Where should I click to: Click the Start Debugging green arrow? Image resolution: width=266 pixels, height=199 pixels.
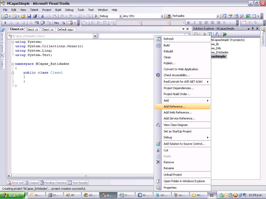point(5,23)
